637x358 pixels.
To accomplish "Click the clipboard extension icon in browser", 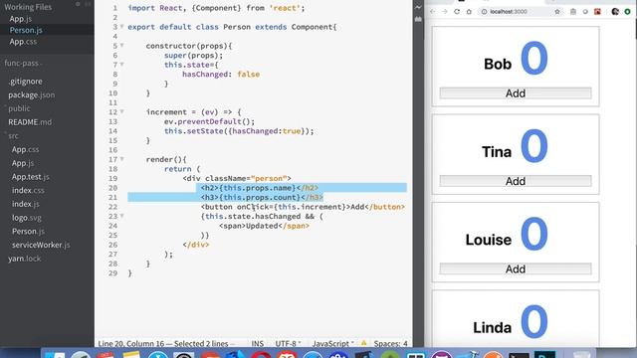I will pyautogui.click(x=573, y=12).
